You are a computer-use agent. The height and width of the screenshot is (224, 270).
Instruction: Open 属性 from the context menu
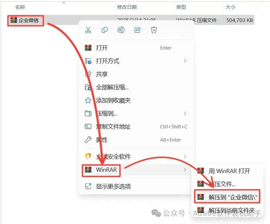click(136, 140)
